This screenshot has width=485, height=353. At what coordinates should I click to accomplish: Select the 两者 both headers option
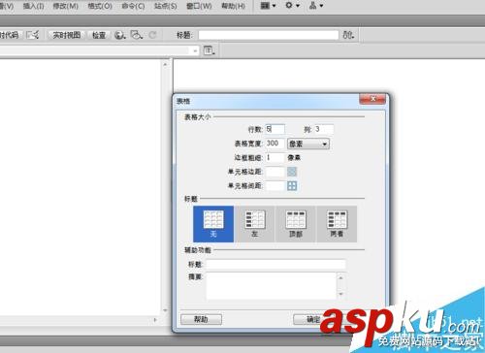(x=337, y=224)
